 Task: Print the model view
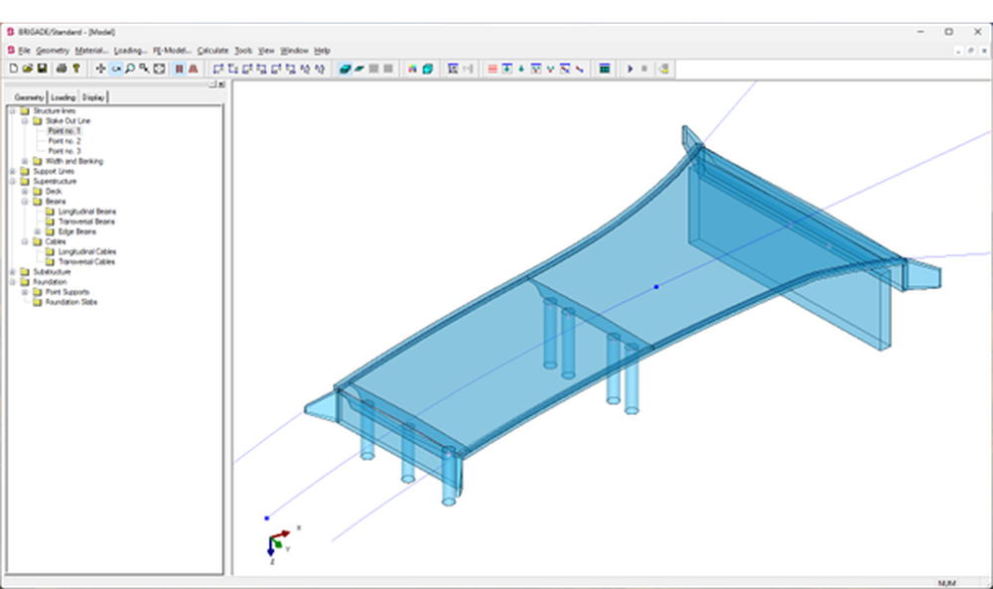click(61, 69)
